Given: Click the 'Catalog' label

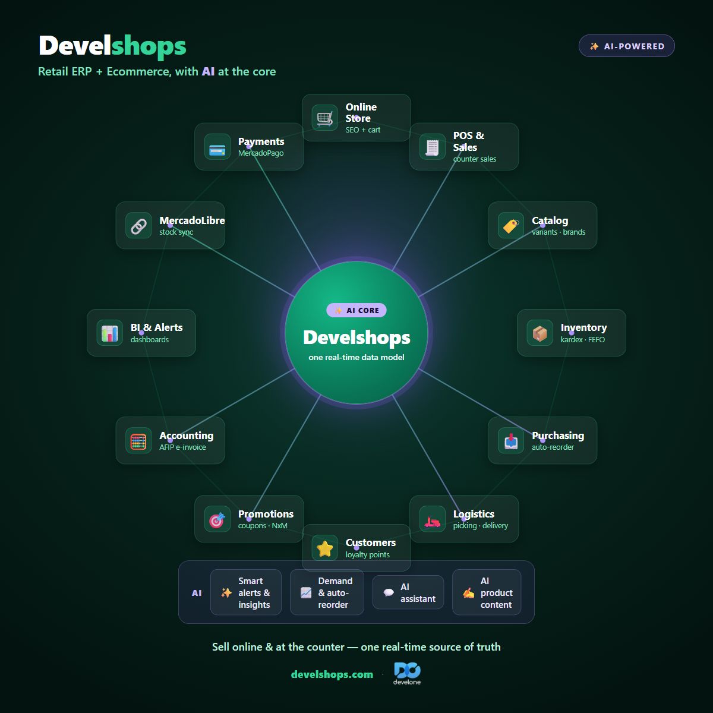Looking at the screenshot, I should click(x=550, y=220).
